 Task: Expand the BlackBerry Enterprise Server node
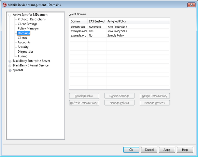tap(10, 61)
